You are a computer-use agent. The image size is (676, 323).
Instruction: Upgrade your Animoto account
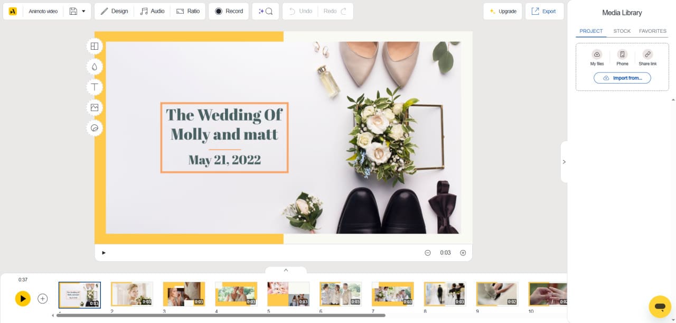pyautogui.click(x=502, y=11)
